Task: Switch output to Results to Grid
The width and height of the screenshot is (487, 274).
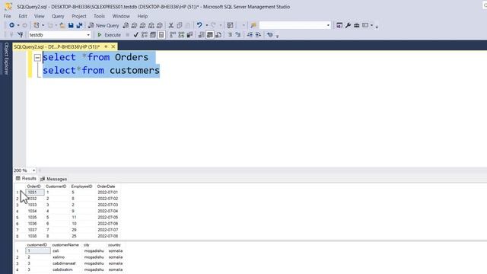Action: 210,35
